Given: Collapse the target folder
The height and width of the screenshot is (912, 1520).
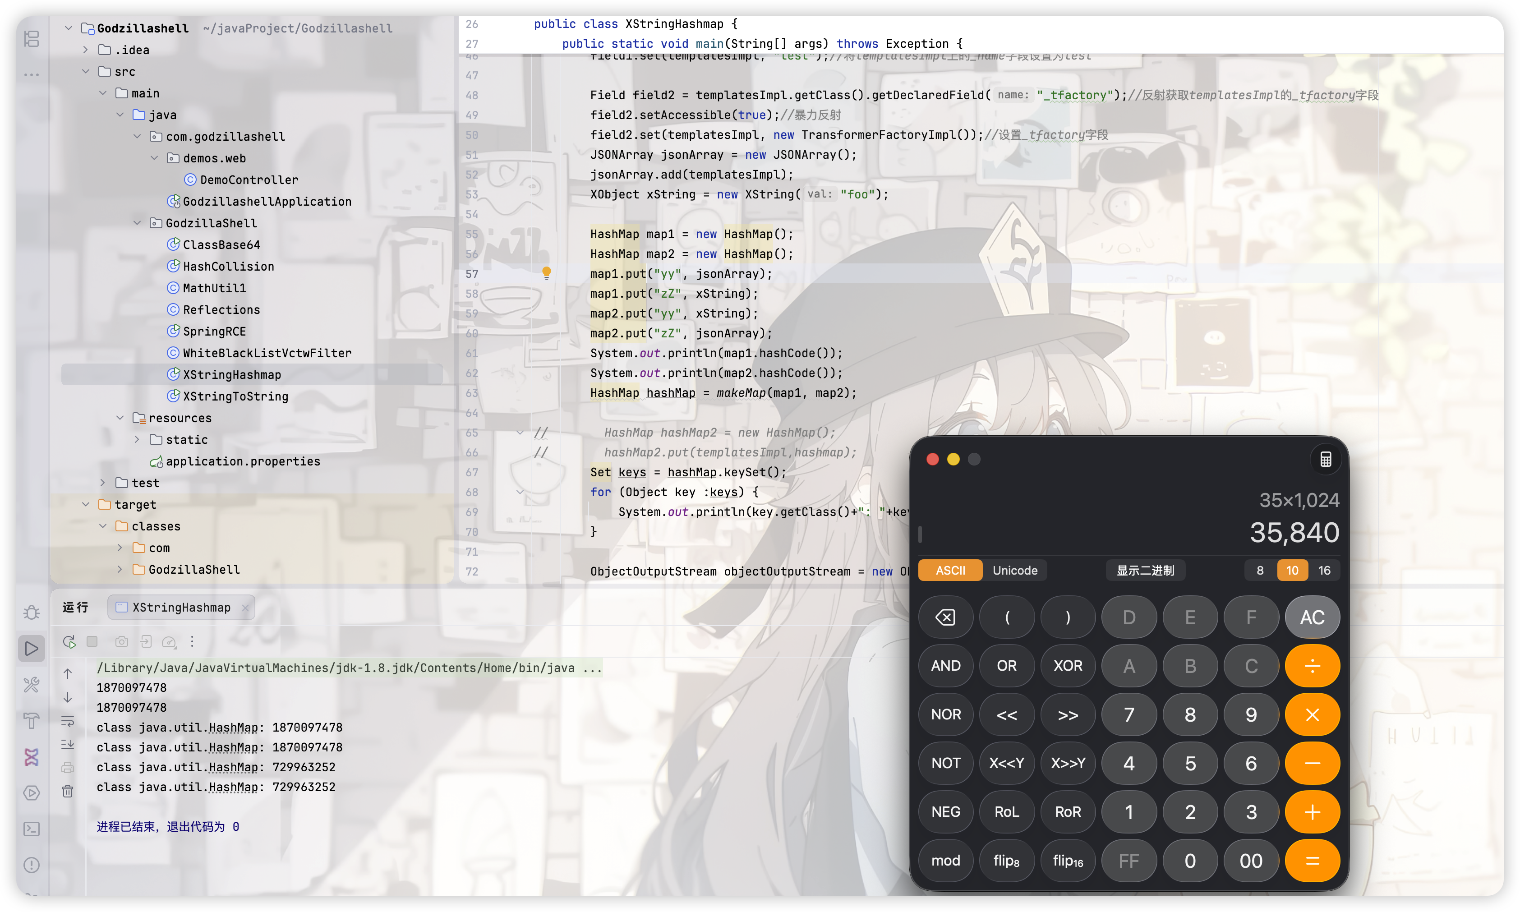Looking at the screenshot, I should [x=86, y=504].
